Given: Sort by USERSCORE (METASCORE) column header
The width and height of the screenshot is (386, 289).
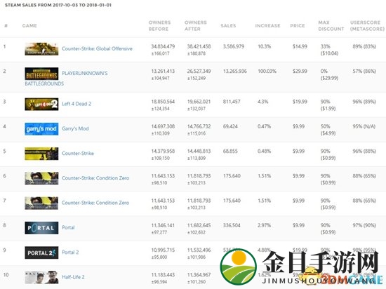Looking at the screenshot, I should (367, 25).
